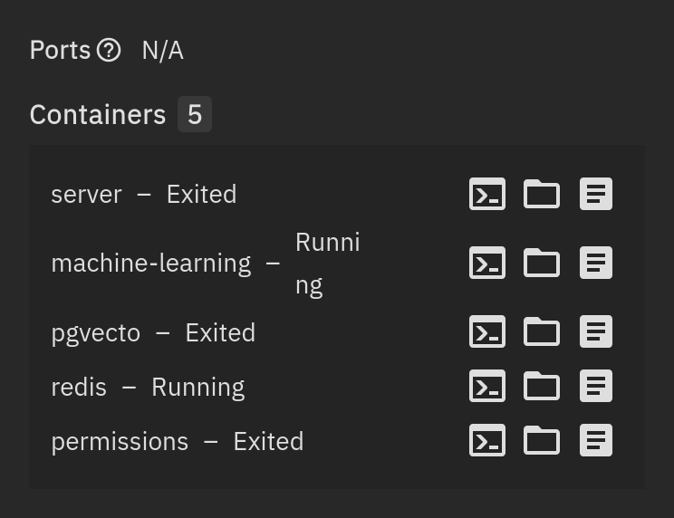This screenshot has height=518, width=674.
Task: Click the Containers heading
Action: (x=98, y=115)
